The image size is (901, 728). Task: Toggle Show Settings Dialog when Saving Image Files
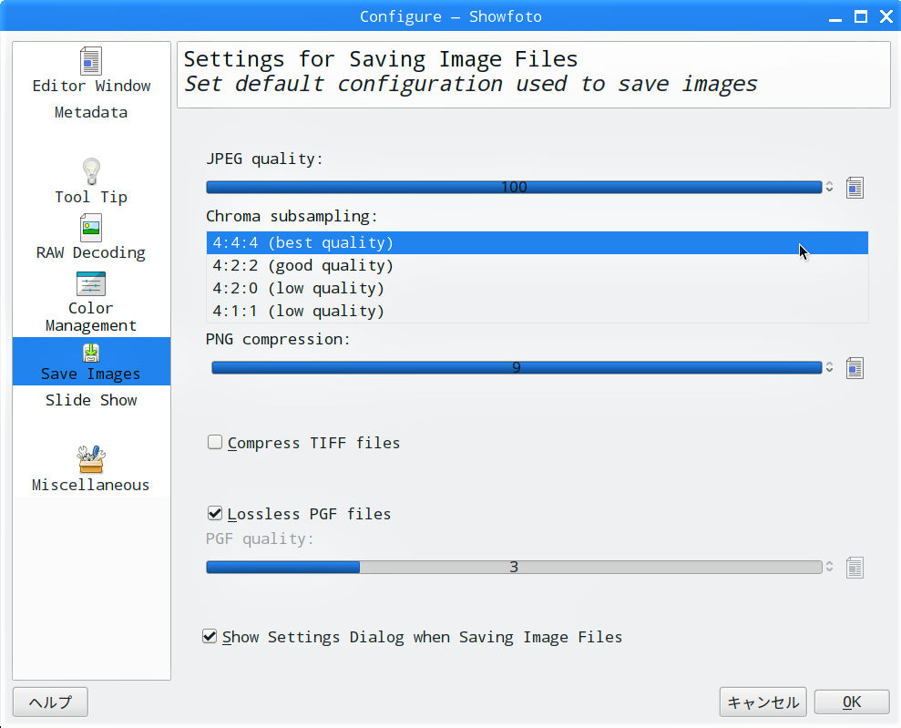[x=210, y=636]
